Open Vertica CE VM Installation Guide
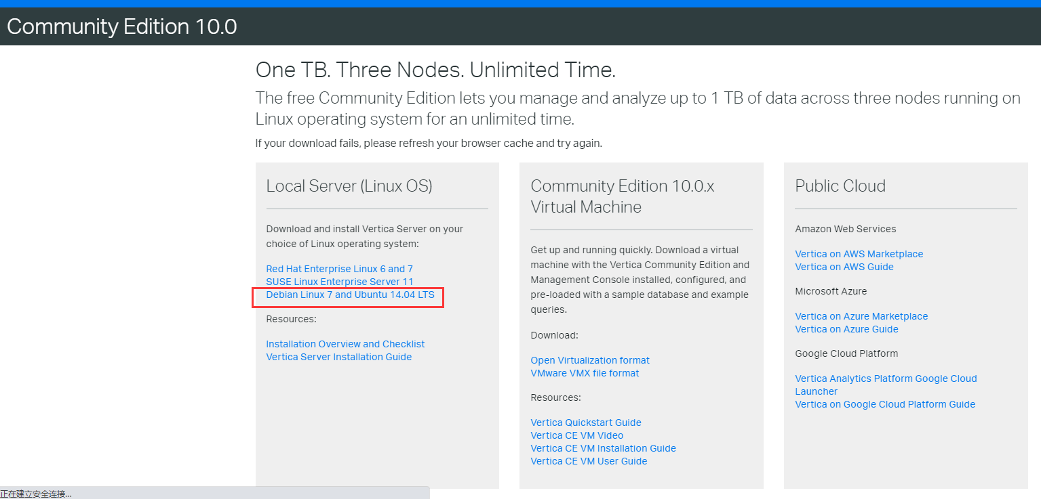The image size is (1041, 499). pyautogui.click(x=603, y=448)
